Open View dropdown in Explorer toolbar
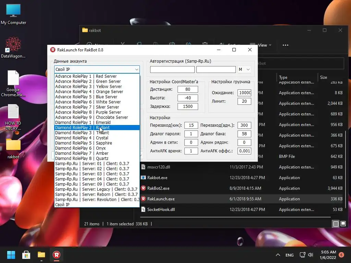 (261, 45)
